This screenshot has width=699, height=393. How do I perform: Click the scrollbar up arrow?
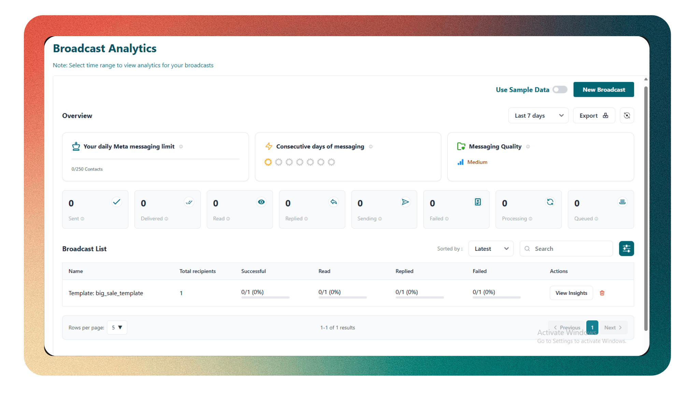point(646,79)
